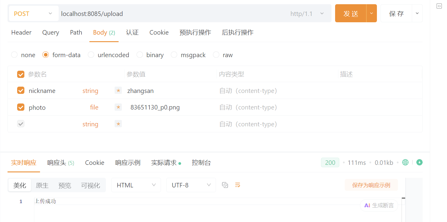Toggle the orange word wrap icon
Screen dimensions: 447x222
coord(238,185)
